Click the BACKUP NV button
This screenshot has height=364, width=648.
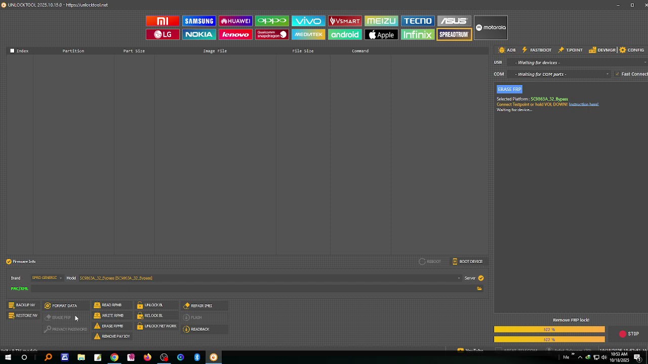point(22,305)
